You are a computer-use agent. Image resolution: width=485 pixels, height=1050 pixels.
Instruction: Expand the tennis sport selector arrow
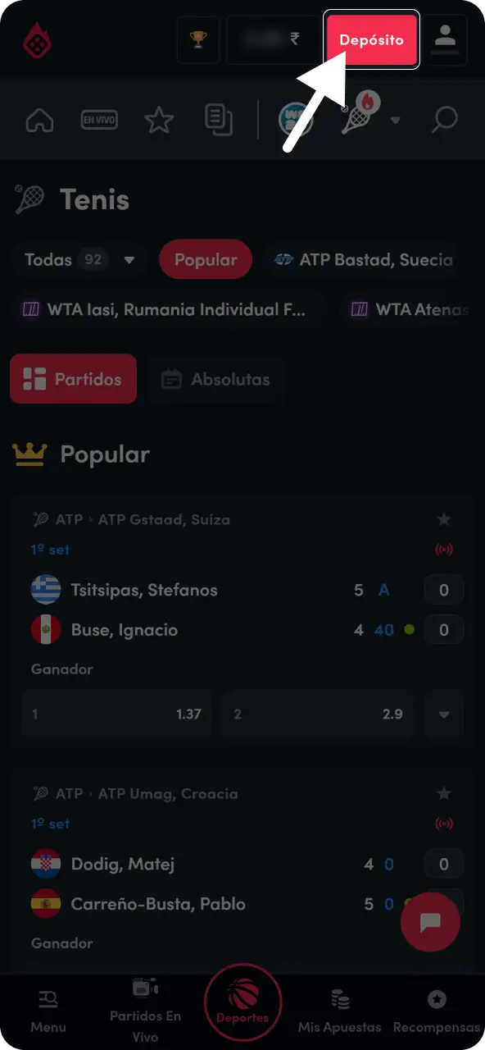click(396, 121)
